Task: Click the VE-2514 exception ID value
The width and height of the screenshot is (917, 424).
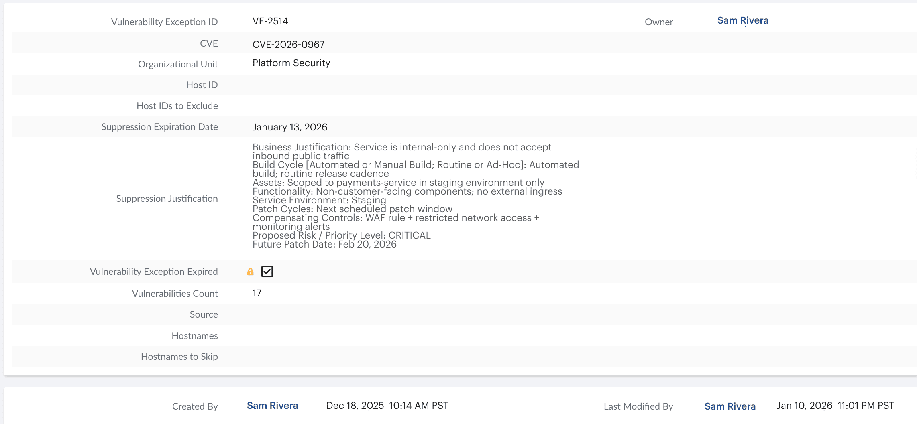Action: [270, 21]
